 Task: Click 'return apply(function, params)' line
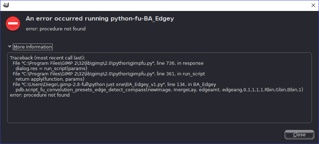click(50, 79)
